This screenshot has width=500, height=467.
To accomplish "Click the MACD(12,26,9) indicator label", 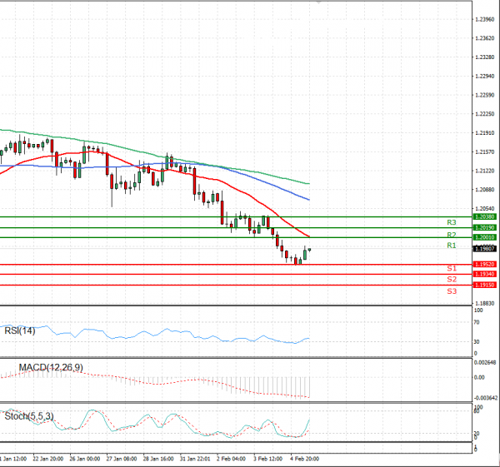I will 51,368.
